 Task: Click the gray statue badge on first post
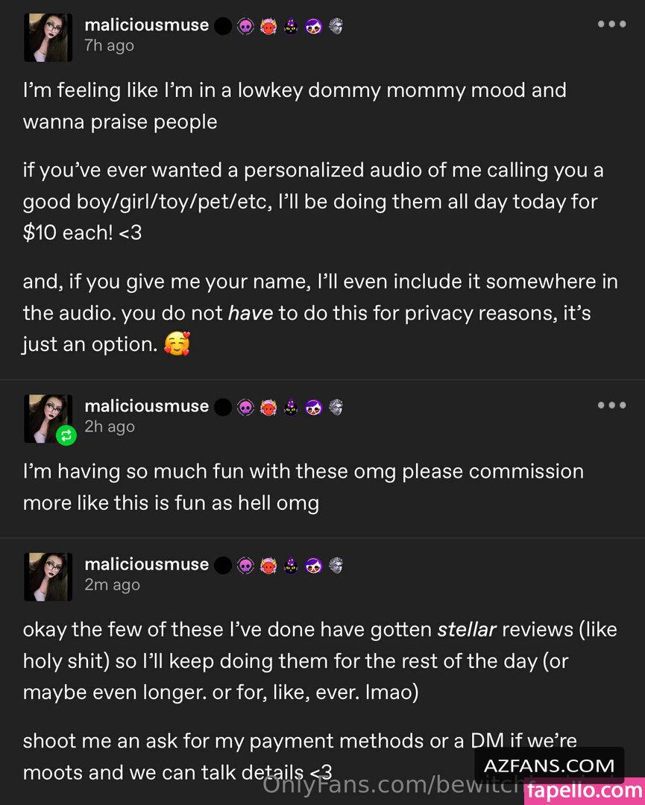pyautogui.click(x=336, y=26)
